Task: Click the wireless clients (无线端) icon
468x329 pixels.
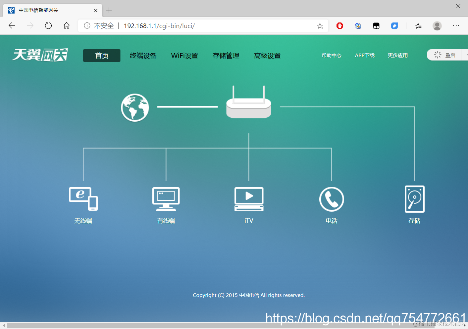Action: (x=83, y=199)
